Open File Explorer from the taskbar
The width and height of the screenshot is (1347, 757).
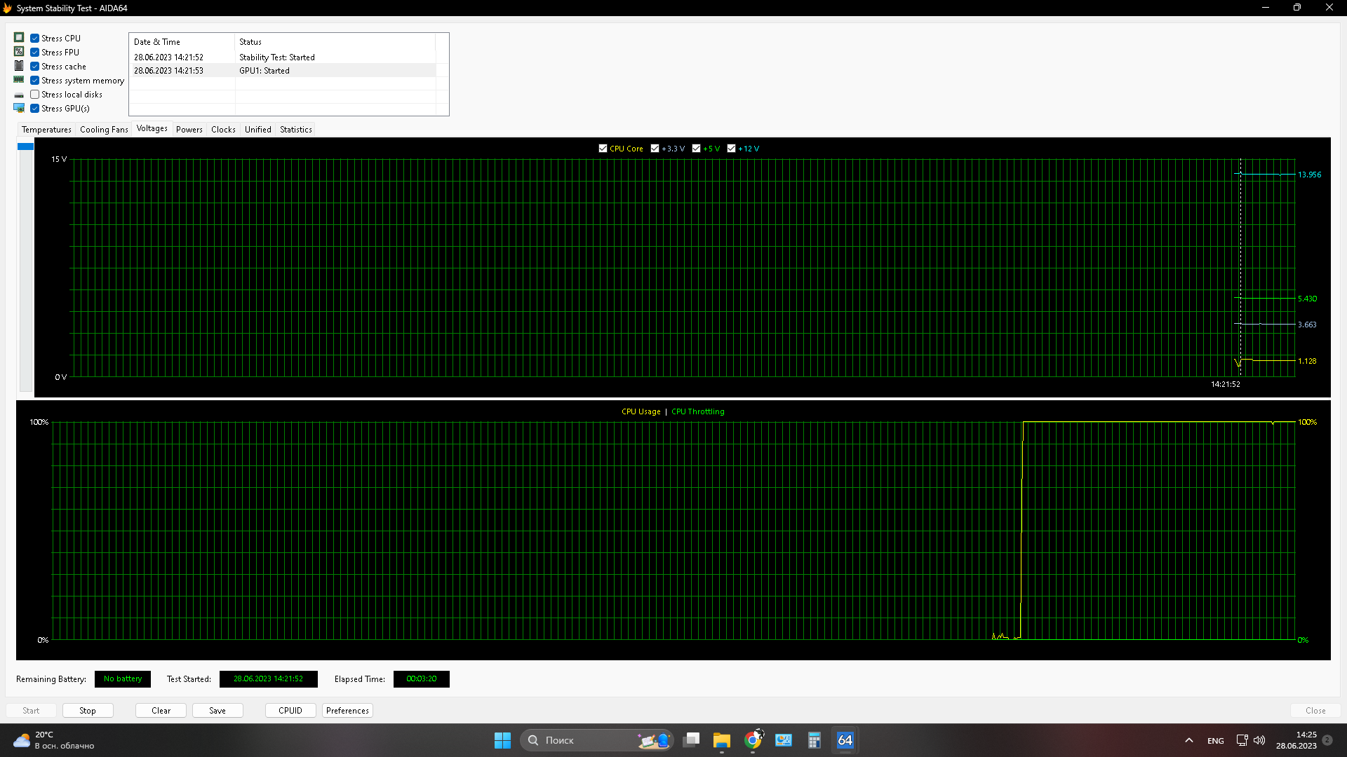tap(722, 740)
